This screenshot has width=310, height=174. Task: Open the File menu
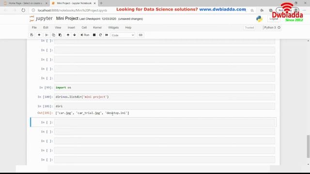pyautogui.click(x=34, y=28)
